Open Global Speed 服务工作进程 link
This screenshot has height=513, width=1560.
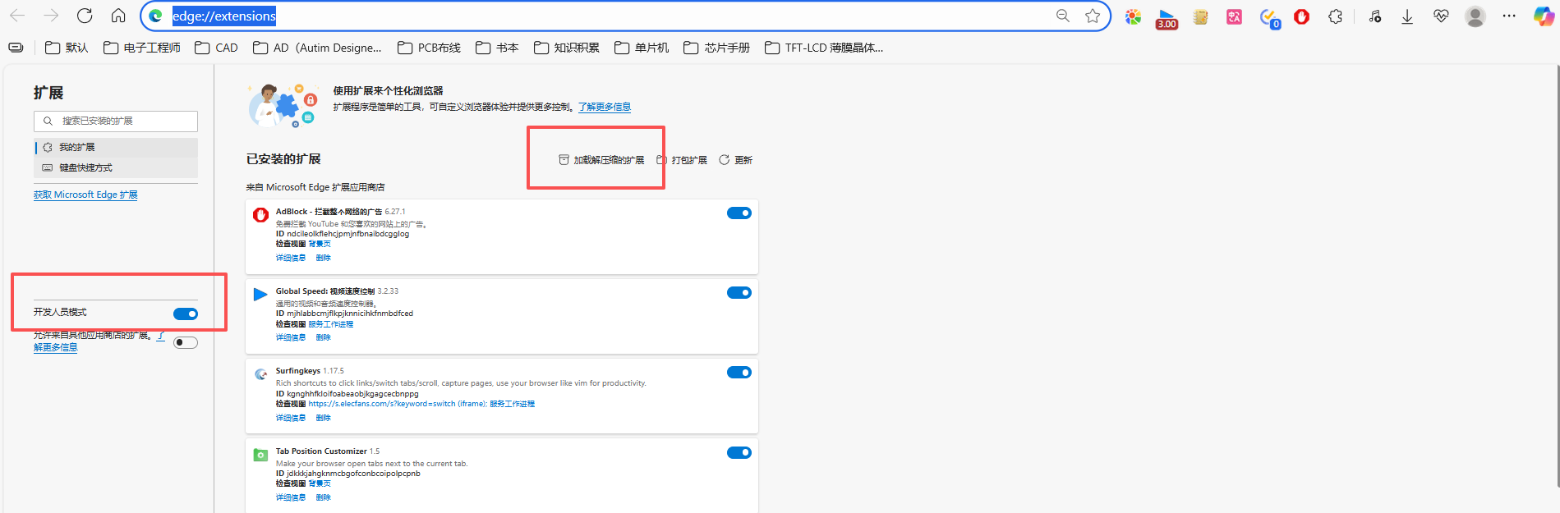pyautogui.click(x=330, y=324)
